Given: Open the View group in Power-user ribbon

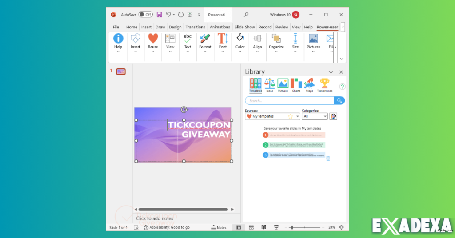Looking at the screenshot, I should coord(170,43).
